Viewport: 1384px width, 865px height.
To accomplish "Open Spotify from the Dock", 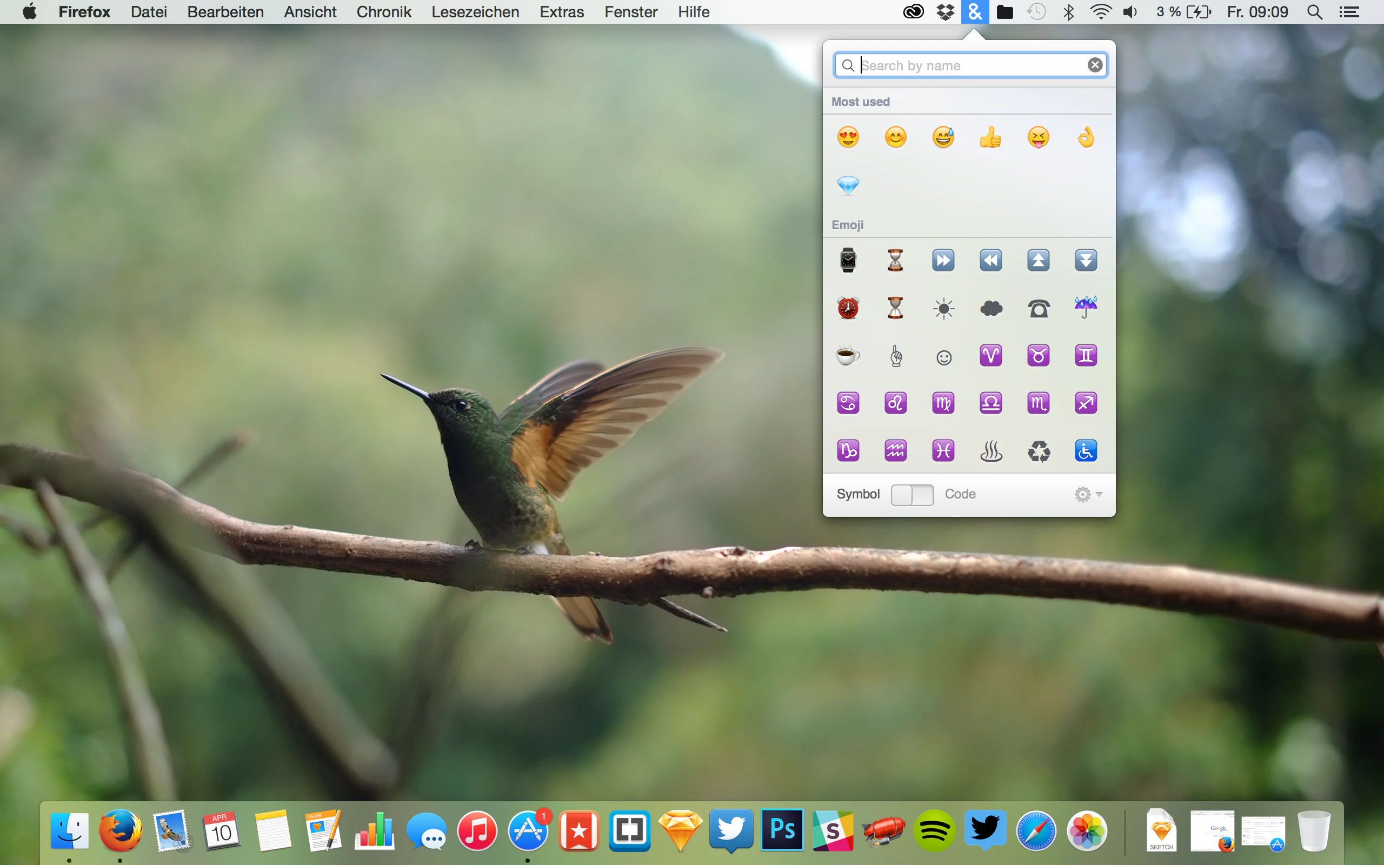I will point(934,831).
